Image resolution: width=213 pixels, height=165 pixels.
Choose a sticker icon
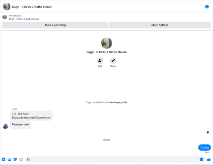15,159
